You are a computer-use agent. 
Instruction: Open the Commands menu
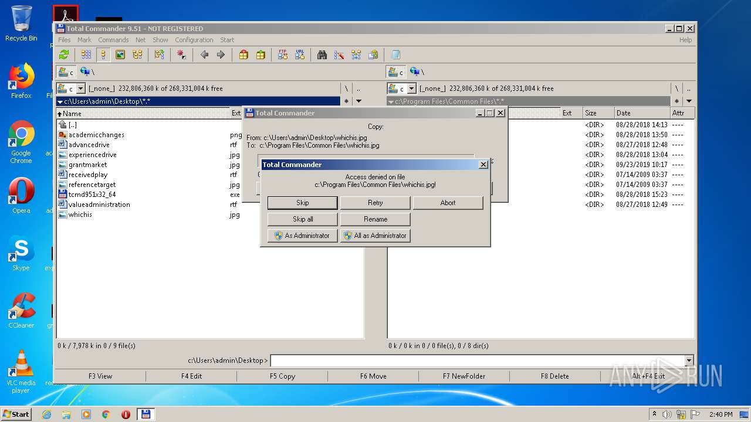coord(113,40)
